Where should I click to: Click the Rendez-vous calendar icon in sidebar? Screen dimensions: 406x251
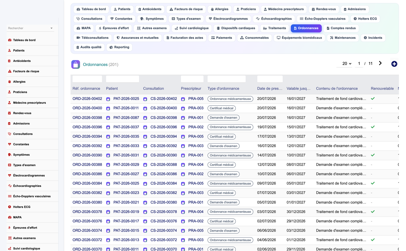[x=10, y=113]
